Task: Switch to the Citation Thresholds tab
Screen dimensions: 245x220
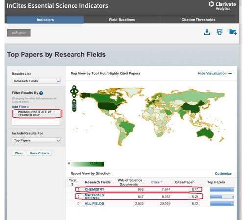Action: coord(198,20)
